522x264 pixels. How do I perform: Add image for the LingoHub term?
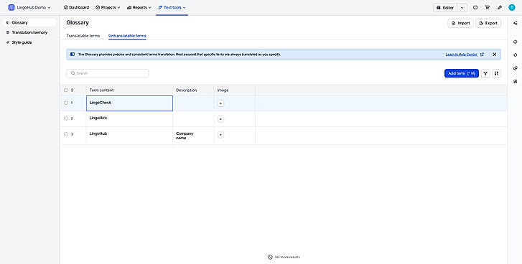[220, 135]
